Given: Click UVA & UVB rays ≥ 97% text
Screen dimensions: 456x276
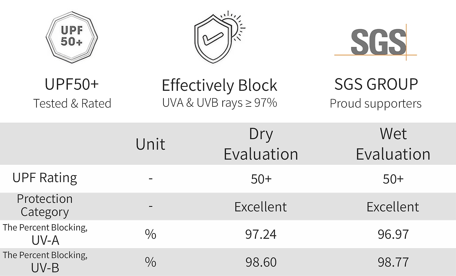Looking at the screenshot, I should point(219,103).
